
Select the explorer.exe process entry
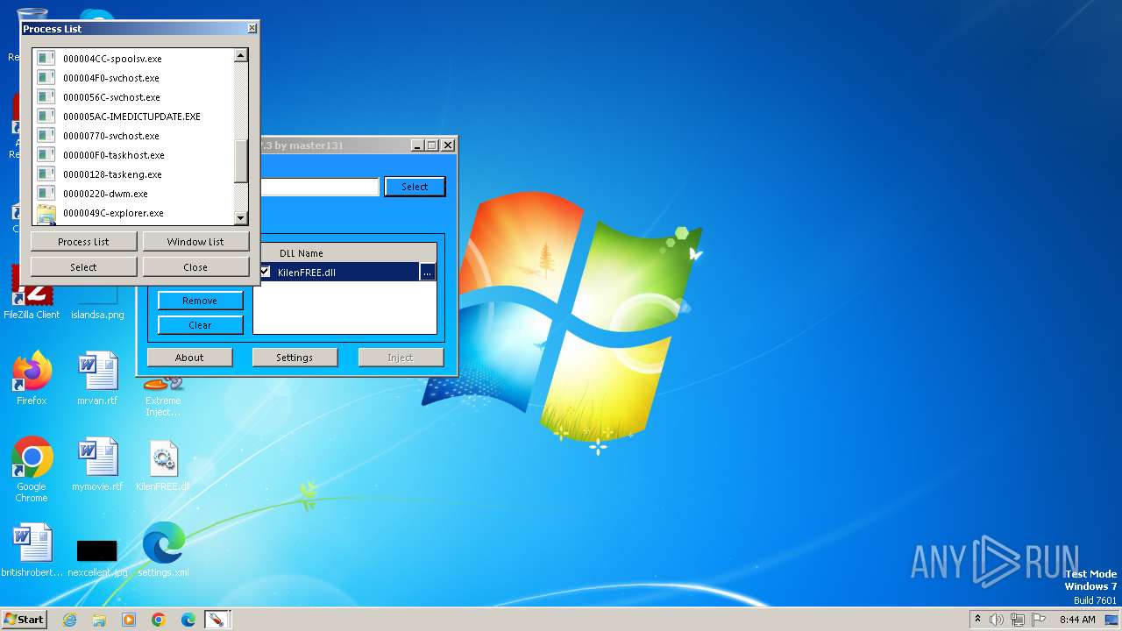[113, 213]
